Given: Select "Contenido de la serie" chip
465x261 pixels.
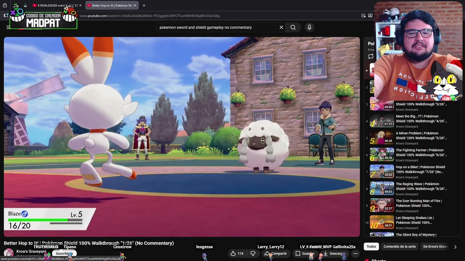Looking at the screenshot, I should (x=400, y=246).
